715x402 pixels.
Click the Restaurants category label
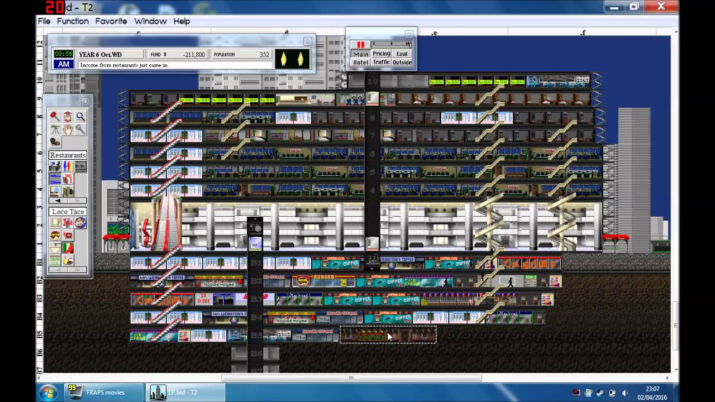(68, 155)
